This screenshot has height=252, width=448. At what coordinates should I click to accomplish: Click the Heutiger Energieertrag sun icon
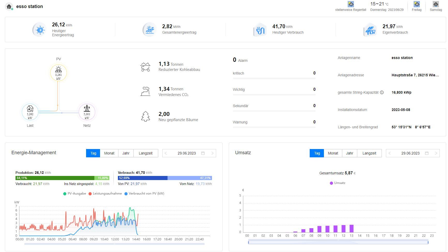(x=40, y=30)
